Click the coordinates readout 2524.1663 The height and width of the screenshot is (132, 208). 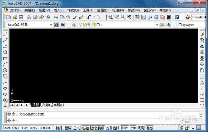pos(29,128)
